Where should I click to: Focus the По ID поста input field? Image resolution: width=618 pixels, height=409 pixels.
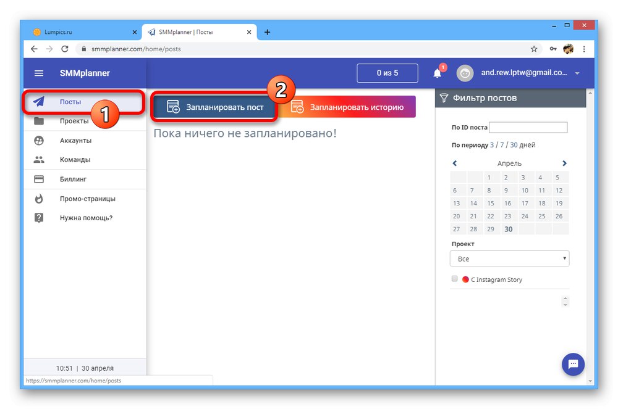(528, 127)
